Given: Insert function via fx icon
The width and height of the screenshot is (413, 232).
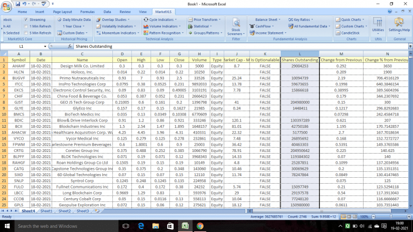Looking at the screenshot, I should (69, 46).
